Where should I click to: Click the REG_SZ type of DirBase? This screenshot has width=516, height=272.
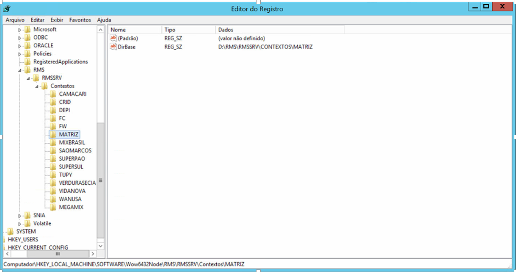[x=173, y=47]
